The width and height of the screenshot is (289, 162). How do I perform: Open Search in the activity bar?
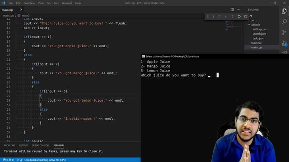(x=284, y=22)
